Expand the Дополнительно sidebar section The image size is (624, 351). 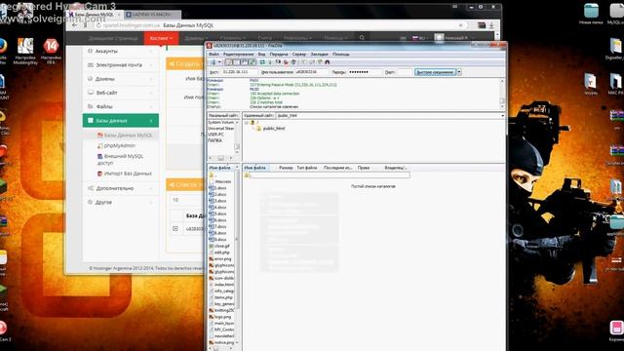[121, 188]
